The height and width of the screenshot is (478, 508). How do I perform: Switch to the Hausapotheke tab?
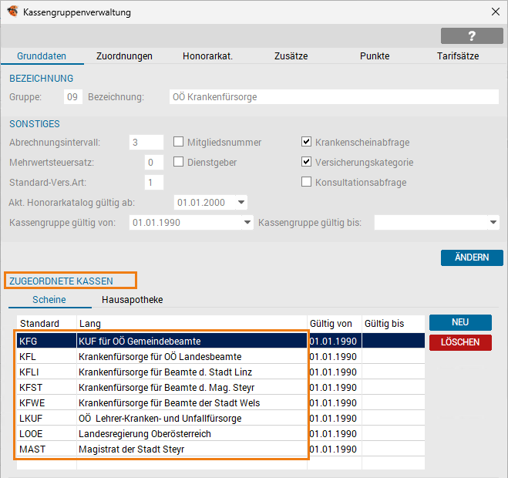click(132, 300)
